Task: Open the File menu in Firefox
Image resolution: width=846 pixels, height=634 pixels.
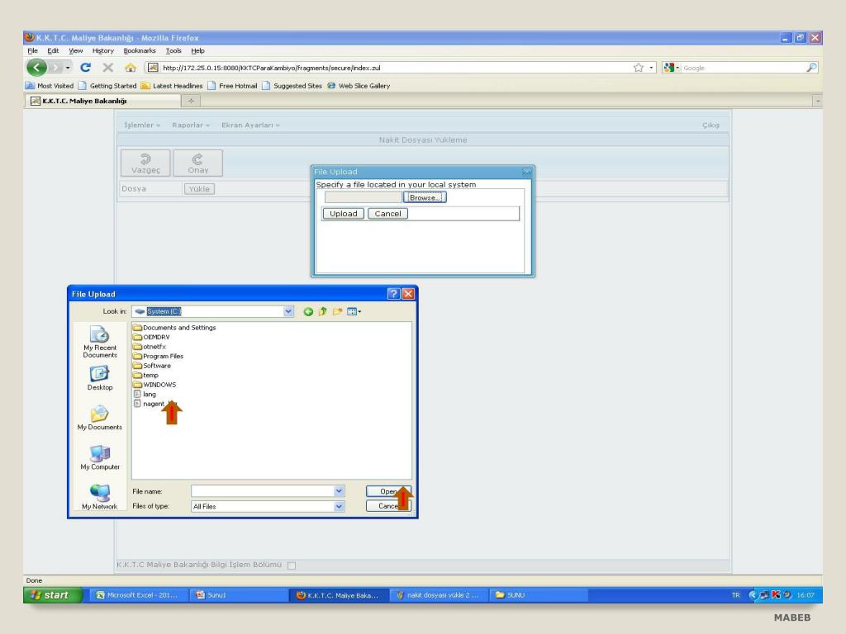Action: click(32, 50)
